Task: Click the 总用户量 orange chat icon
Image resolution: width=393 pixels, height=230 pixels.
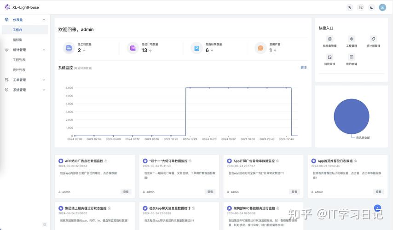Action: click(260, 48)
